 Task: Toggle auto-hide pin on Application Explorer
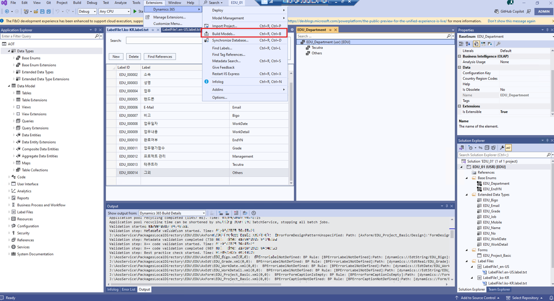click(x=95, y=30)
